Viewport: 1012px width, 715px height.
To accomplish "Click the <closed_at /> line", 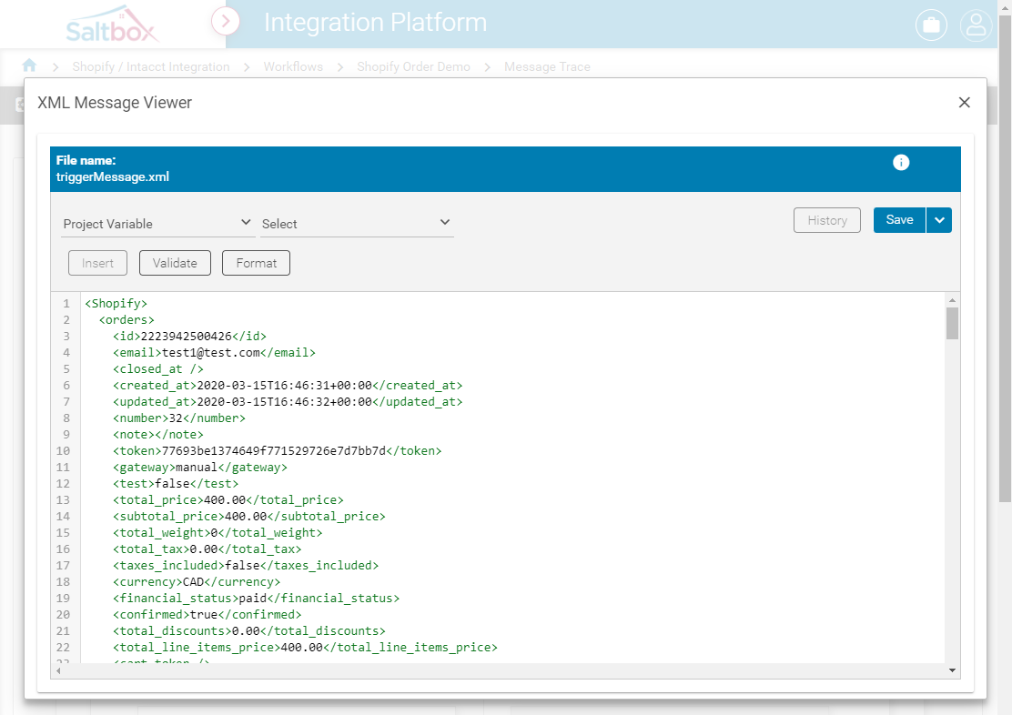I will click(158, 369).
